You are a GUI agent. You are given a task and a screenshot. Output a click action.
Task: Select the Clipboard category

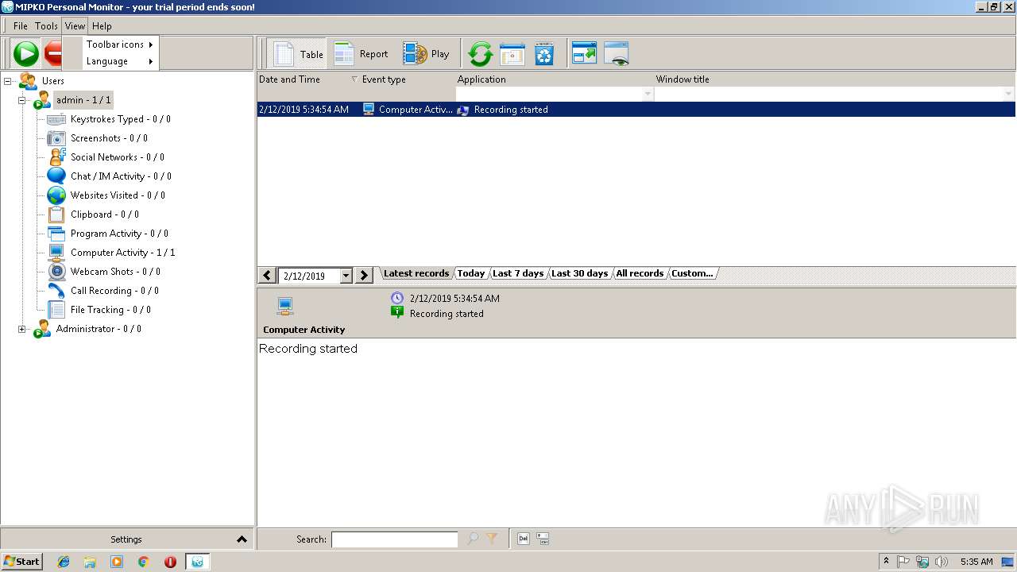click(105, 214)
